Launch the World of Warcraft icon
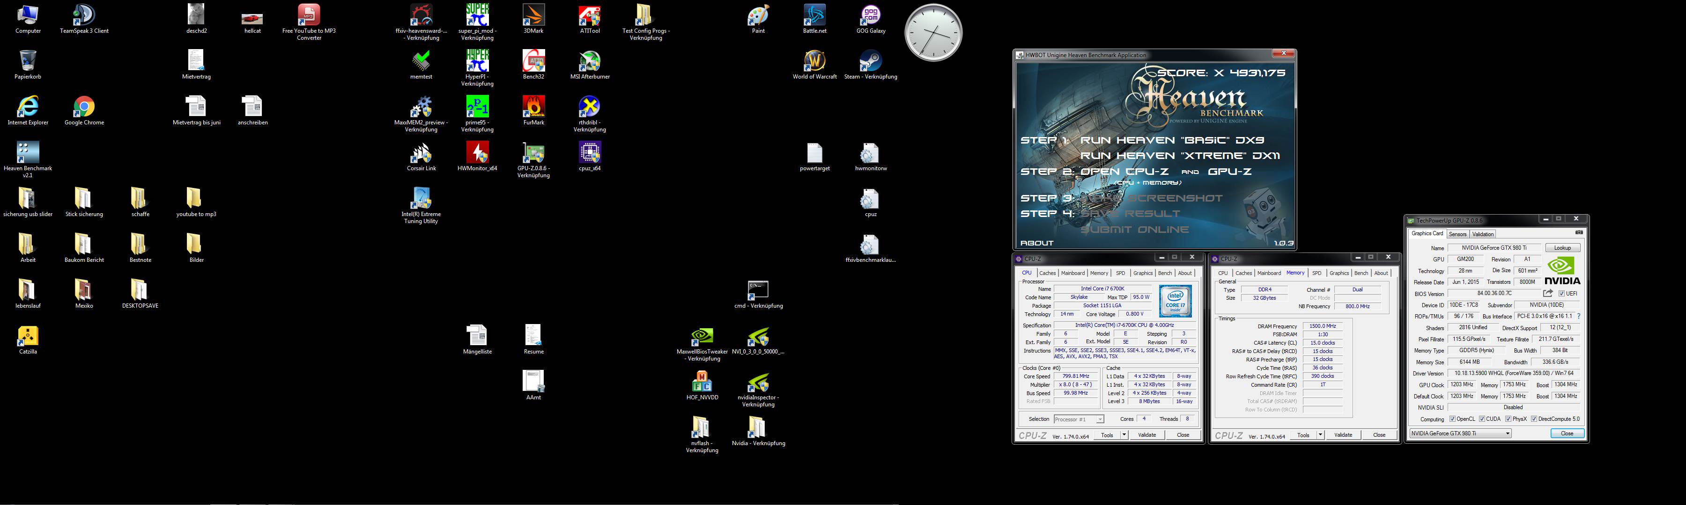This screenshot has height=505, width=1686. coord(814,65)
